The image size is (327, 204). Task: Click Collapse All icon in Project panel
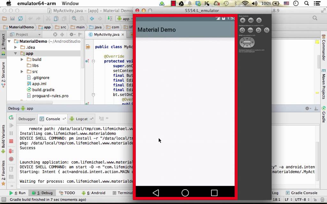62,34
